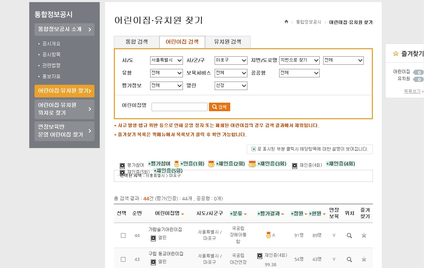Open the 유형 dropdown

166,73
